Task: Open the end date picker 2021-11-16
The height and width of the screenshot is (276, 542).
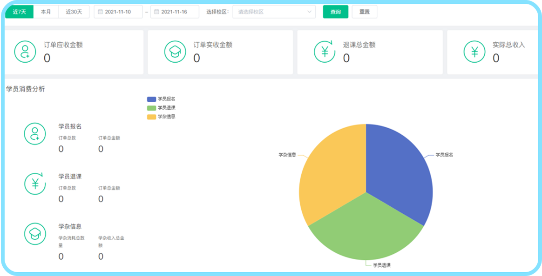Action: tap(176, 12)
